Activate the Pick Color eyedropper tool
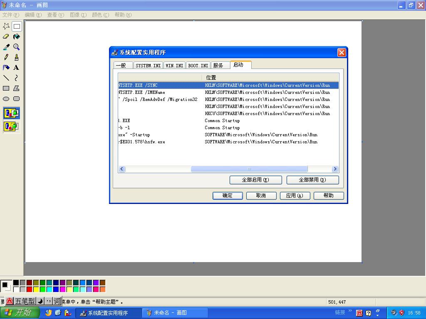This screenshot has width=426, height=319. (x=6, y=47)
